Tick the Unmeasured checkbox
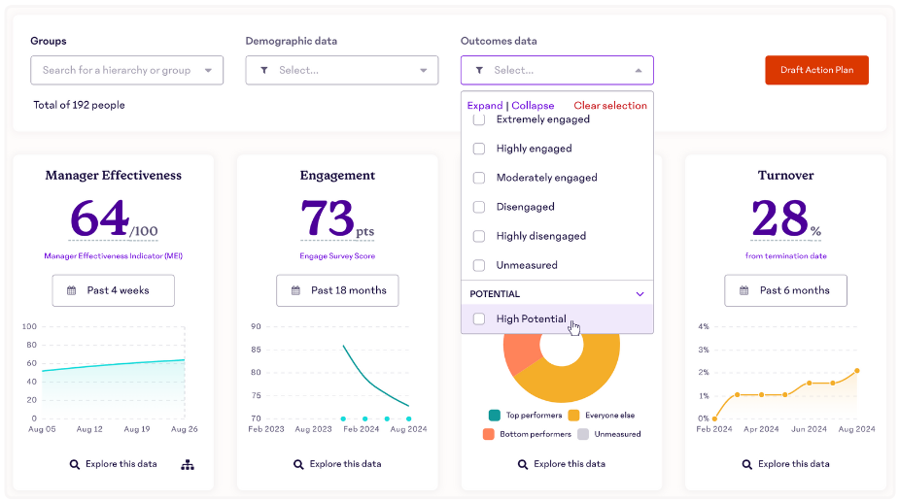 tap(479, 265)
